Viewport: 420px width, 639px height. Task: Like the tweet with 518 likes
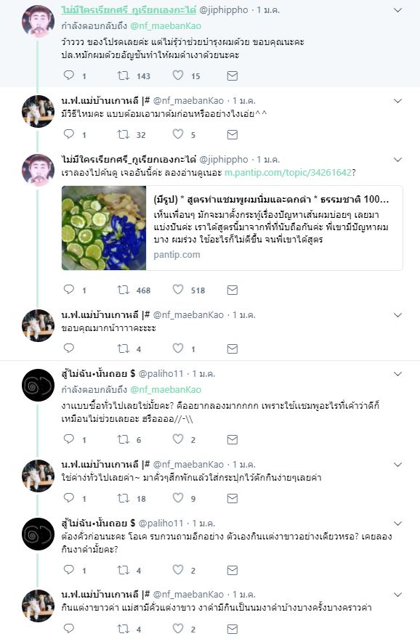click(178, 290)
